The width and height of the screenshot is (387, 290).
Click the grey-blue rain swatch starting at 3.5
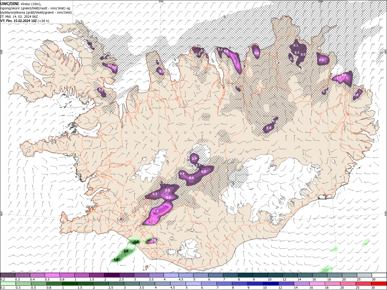pos(147,284)
